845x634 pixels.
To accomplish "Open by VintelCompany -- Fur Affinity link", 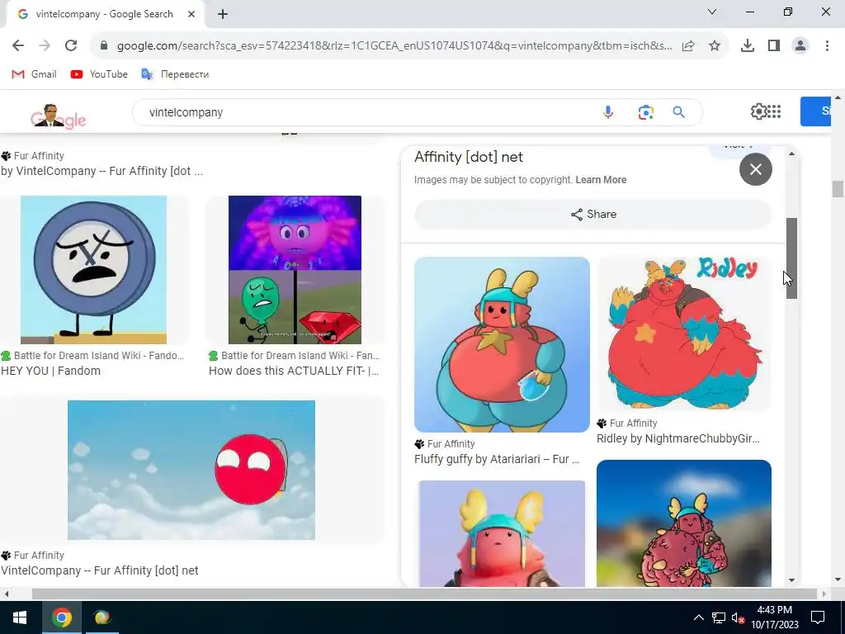I will [101, 170].
